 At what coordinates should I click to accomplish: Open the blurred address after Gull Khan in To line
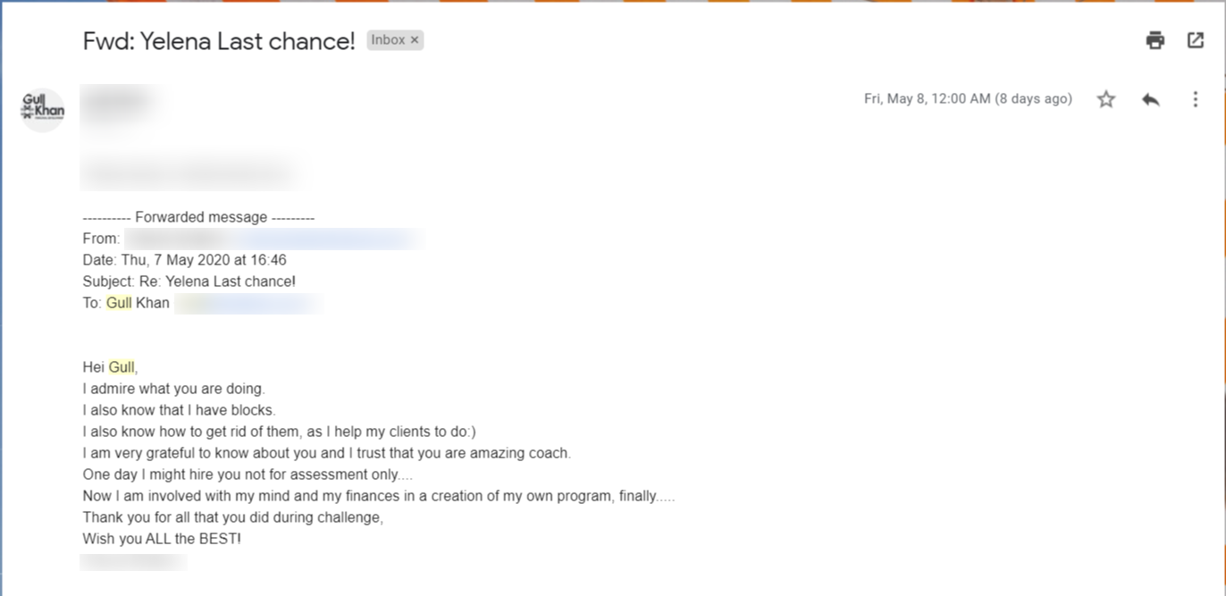coord(248,303)
